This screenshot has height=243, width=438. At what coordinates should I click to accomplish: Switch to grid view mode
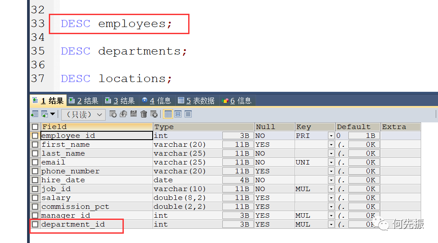click(x=168, y=114)
